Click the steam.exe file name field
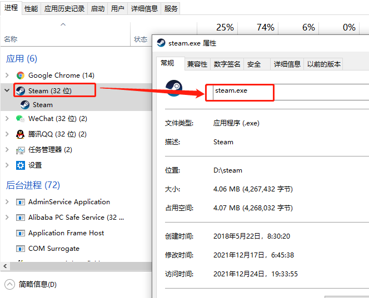The height and width of the screenshot is (298, 369). click(x=291, y=92)
